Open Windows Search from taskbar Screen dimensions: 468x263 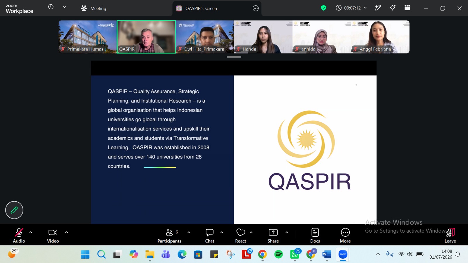101,255
